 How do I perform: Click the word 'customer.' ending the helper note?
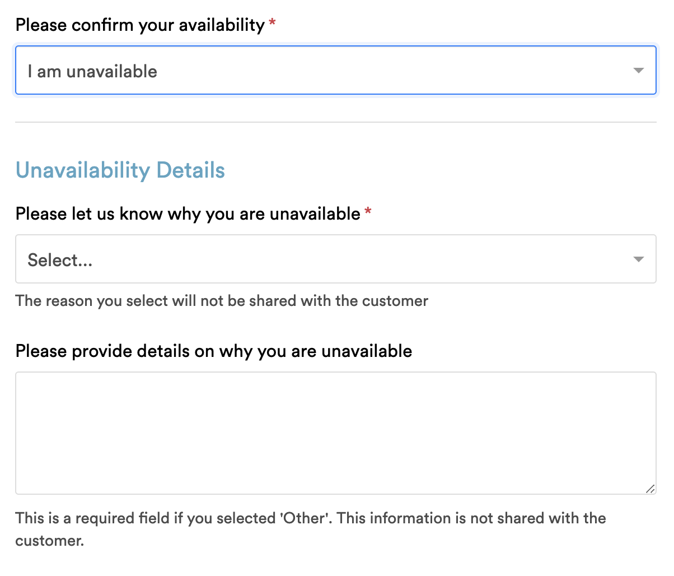tap(50, 541)
